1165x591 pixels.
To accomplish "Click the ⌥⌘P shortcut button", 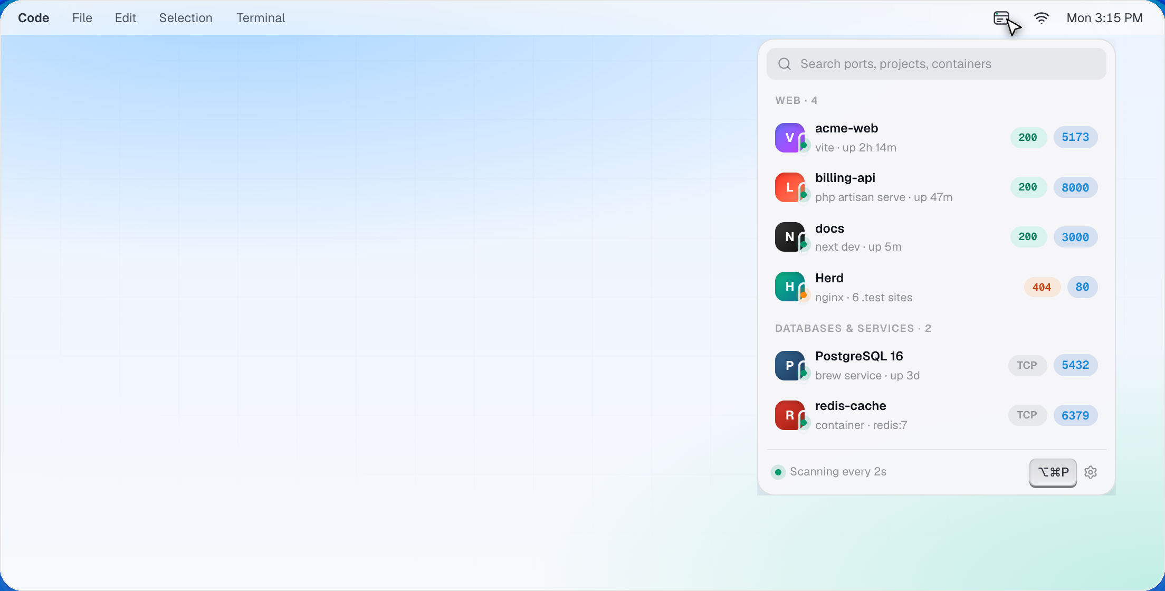I will click(x=1053, y=472).
